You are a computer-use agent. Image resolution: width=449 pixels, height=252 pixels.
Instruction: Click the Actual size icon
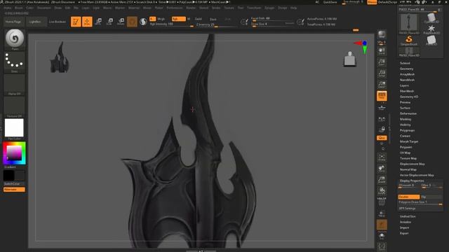click(382, 73)
